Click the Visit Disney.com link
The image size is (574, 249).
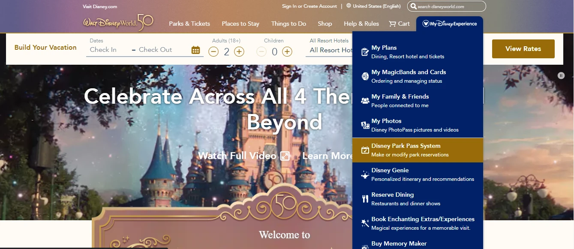100,6
